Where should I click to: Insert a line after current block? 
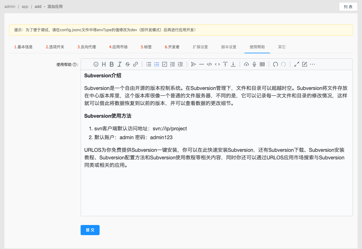(233, 64)
